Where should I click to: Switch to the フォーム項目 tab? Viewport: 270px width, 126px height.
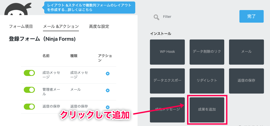coord(21,27)
